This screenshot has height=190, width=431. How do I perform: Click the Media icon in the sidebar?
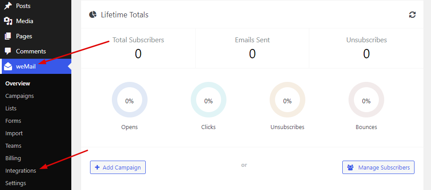pyautogui.click(x=8, y=21)
